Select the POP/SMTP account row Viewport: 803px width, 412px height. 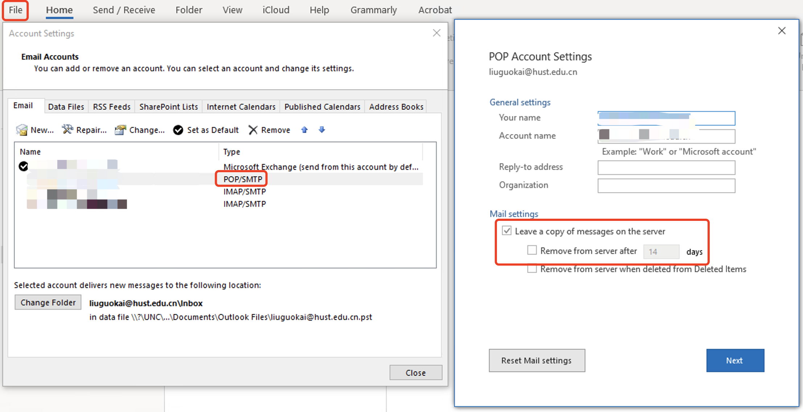[243, 179]
